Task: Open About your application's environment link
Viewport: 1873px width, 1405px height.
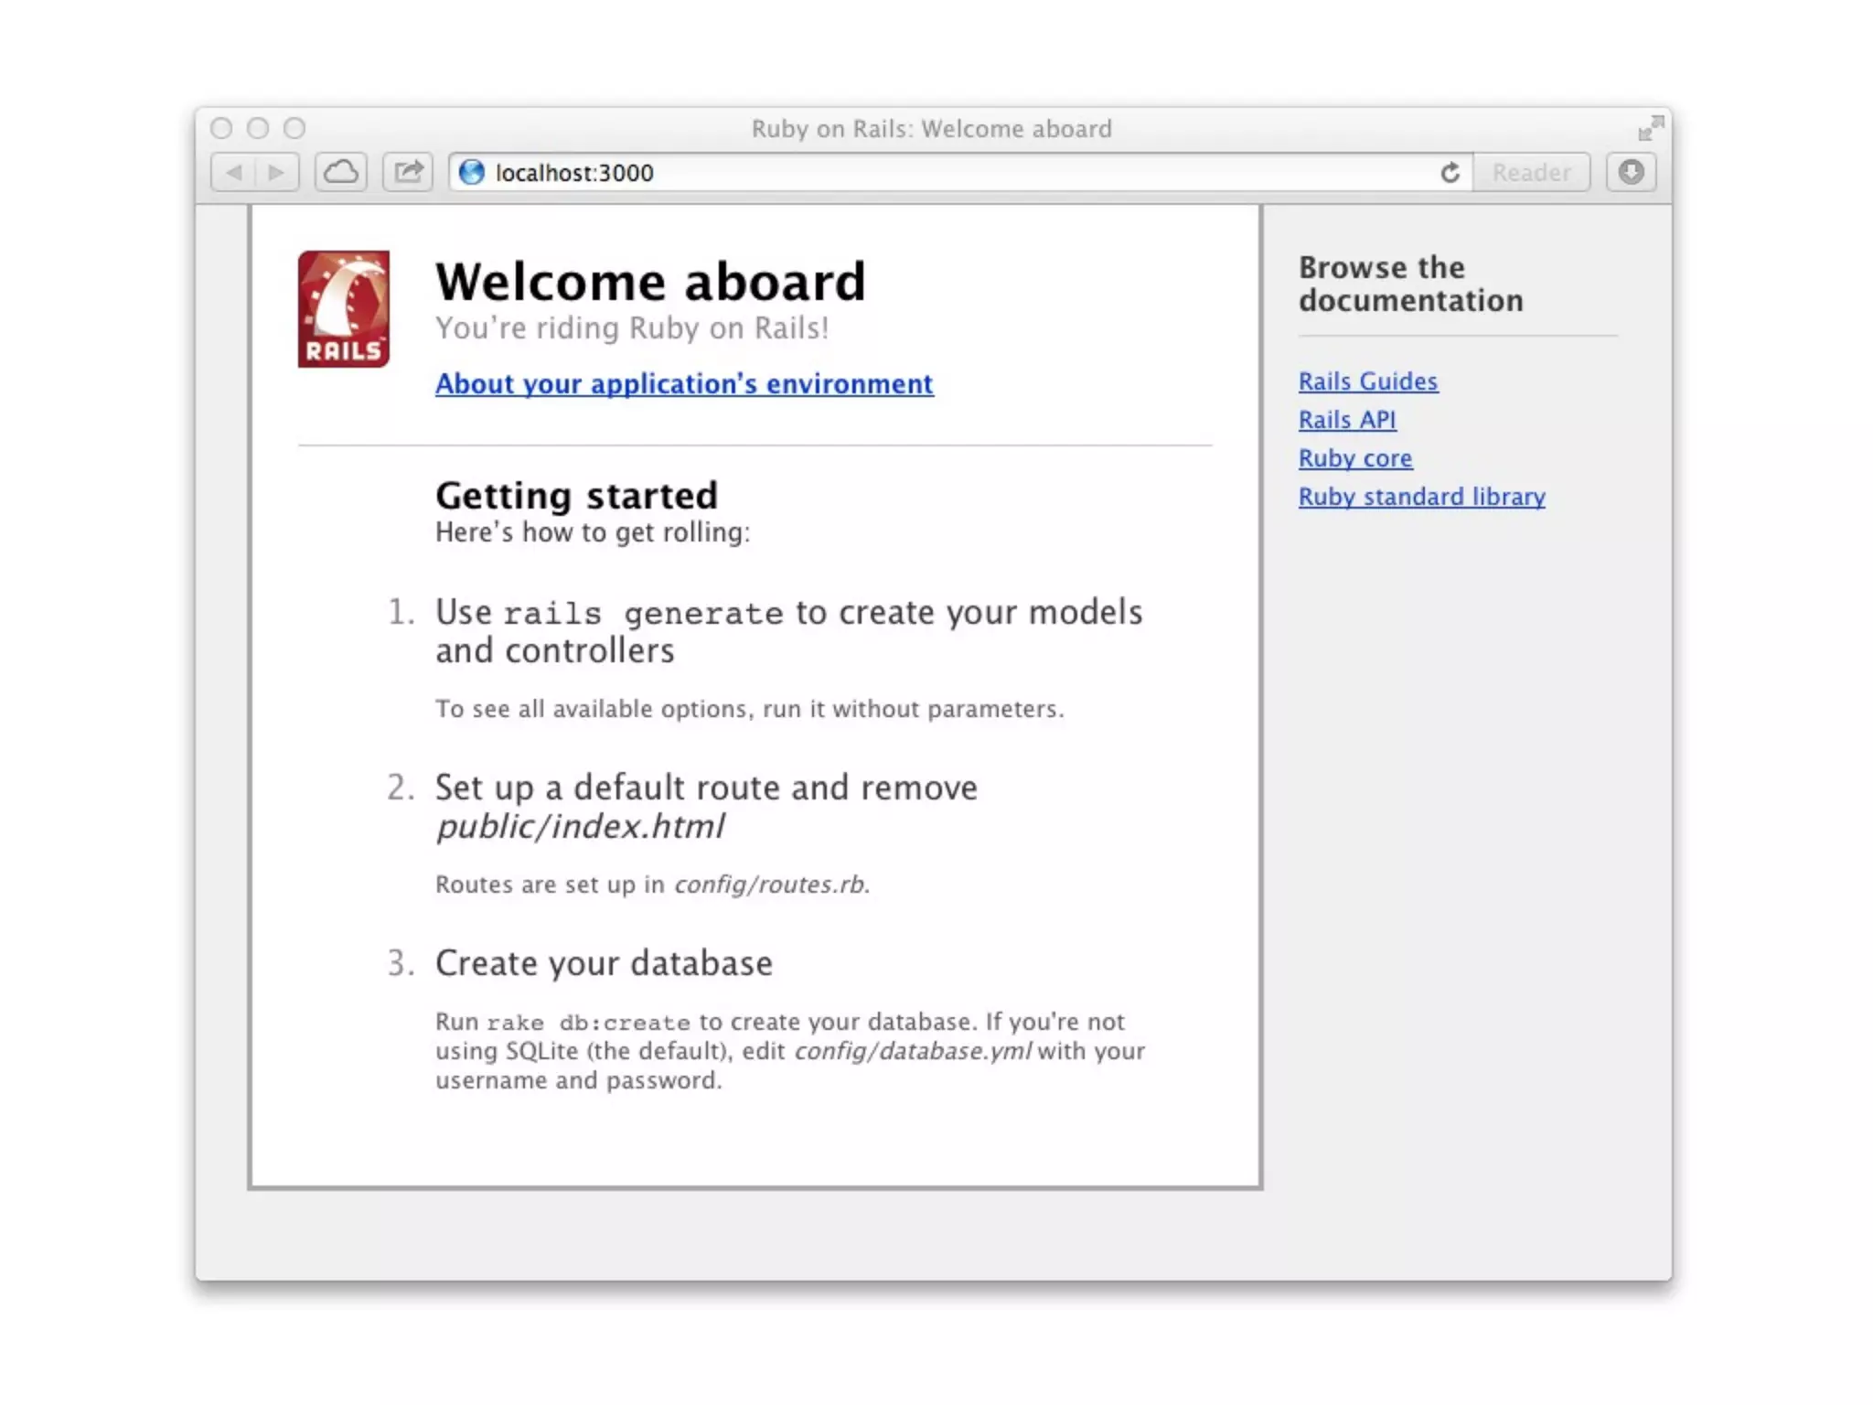Action: point(684,383)
